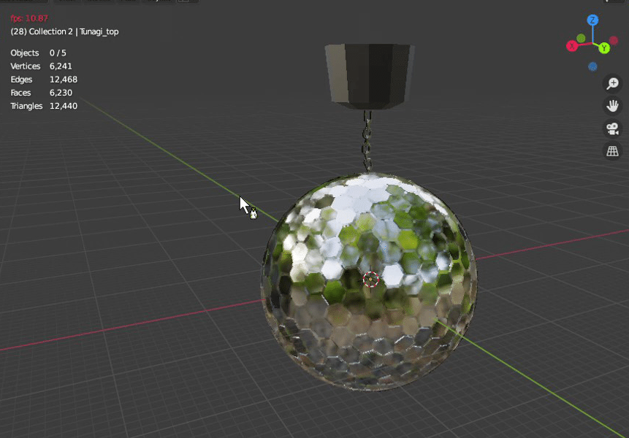
Task: Toggle perspective/orthographic grid icon
Action: point(612,151)
